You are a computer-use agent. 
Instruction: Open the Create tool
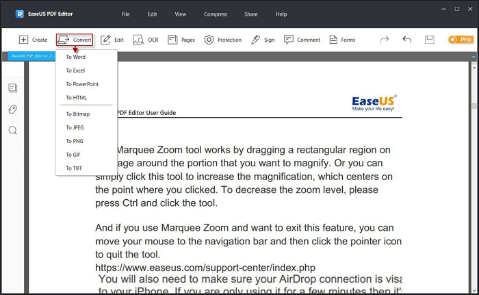pos(33,40)
